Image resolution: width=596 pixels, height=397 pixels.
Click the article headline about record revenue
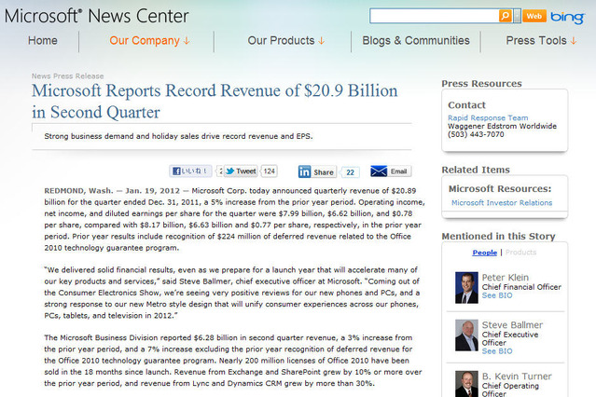tap(215, 101)
